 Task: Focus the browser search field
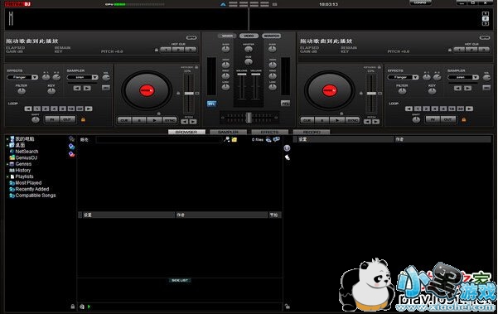[158, 140]
